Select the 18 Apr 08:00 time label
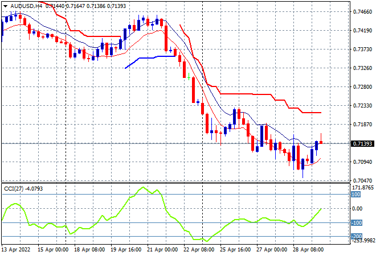This screenshot has width=376, height=256. pyautogui.click(x=89, y=250)
